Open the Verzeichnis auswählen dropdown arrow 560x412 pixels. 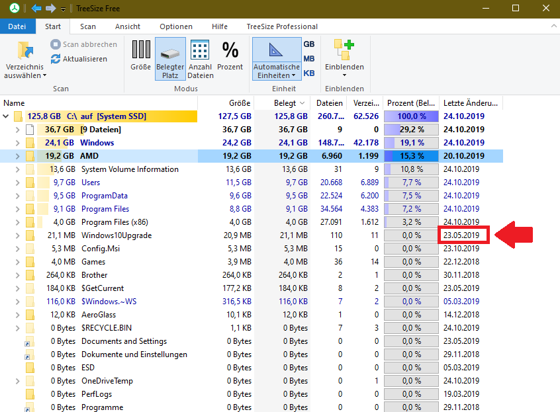coord(44,75)
